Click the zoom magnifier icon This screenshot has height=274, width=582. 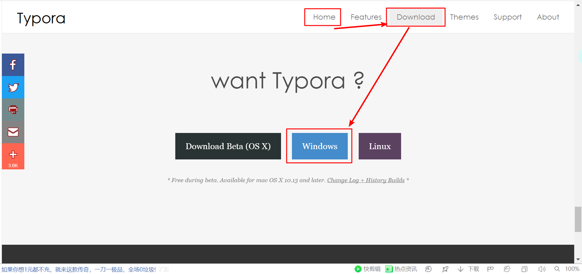557,269
